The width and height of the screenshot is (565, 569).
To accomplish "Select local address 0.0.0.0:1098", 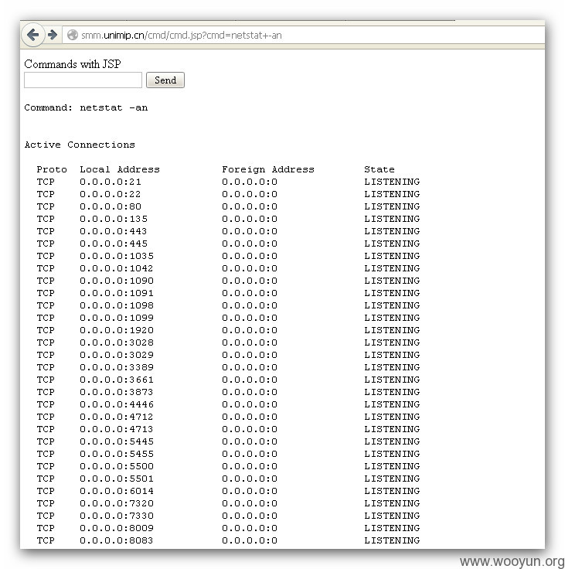I will pos(117,305).
